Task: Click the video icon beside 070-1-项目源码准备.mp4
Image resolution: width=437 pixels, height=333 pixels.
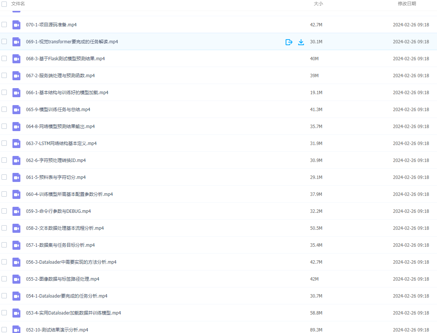Action: click(16, 25)
